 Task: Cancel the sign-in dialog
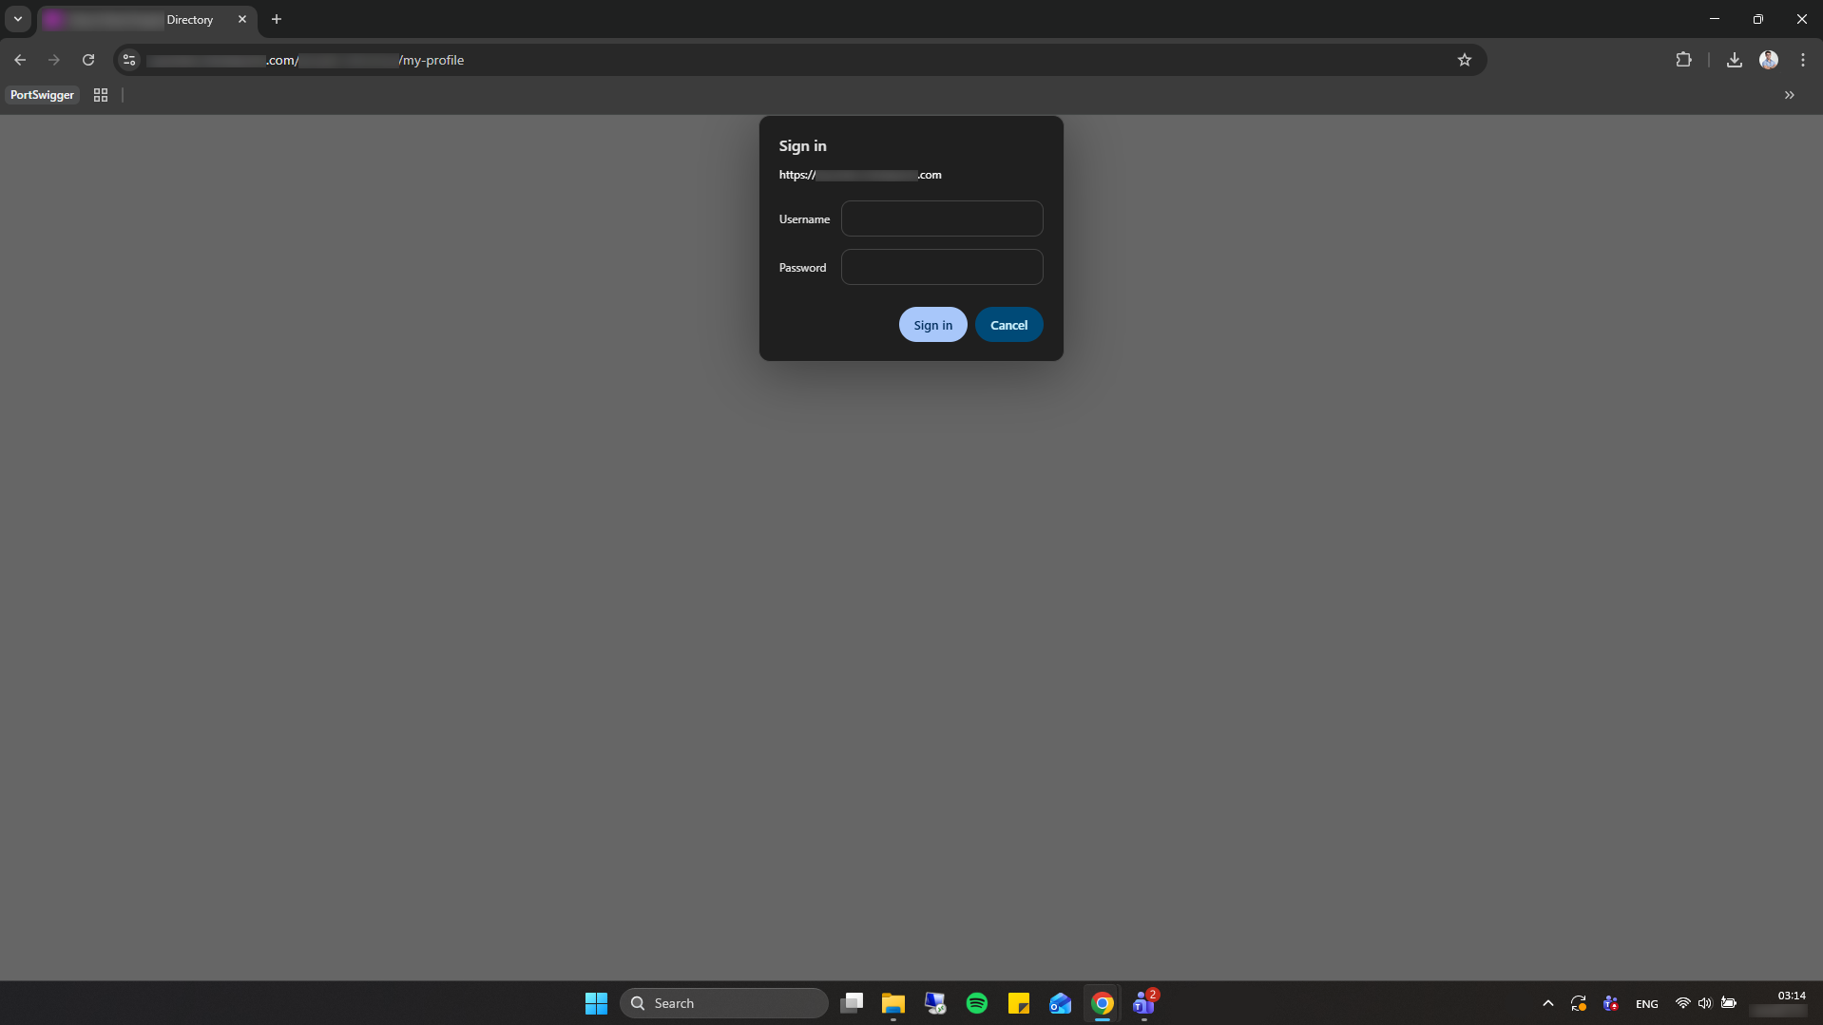click(1008, 324)
